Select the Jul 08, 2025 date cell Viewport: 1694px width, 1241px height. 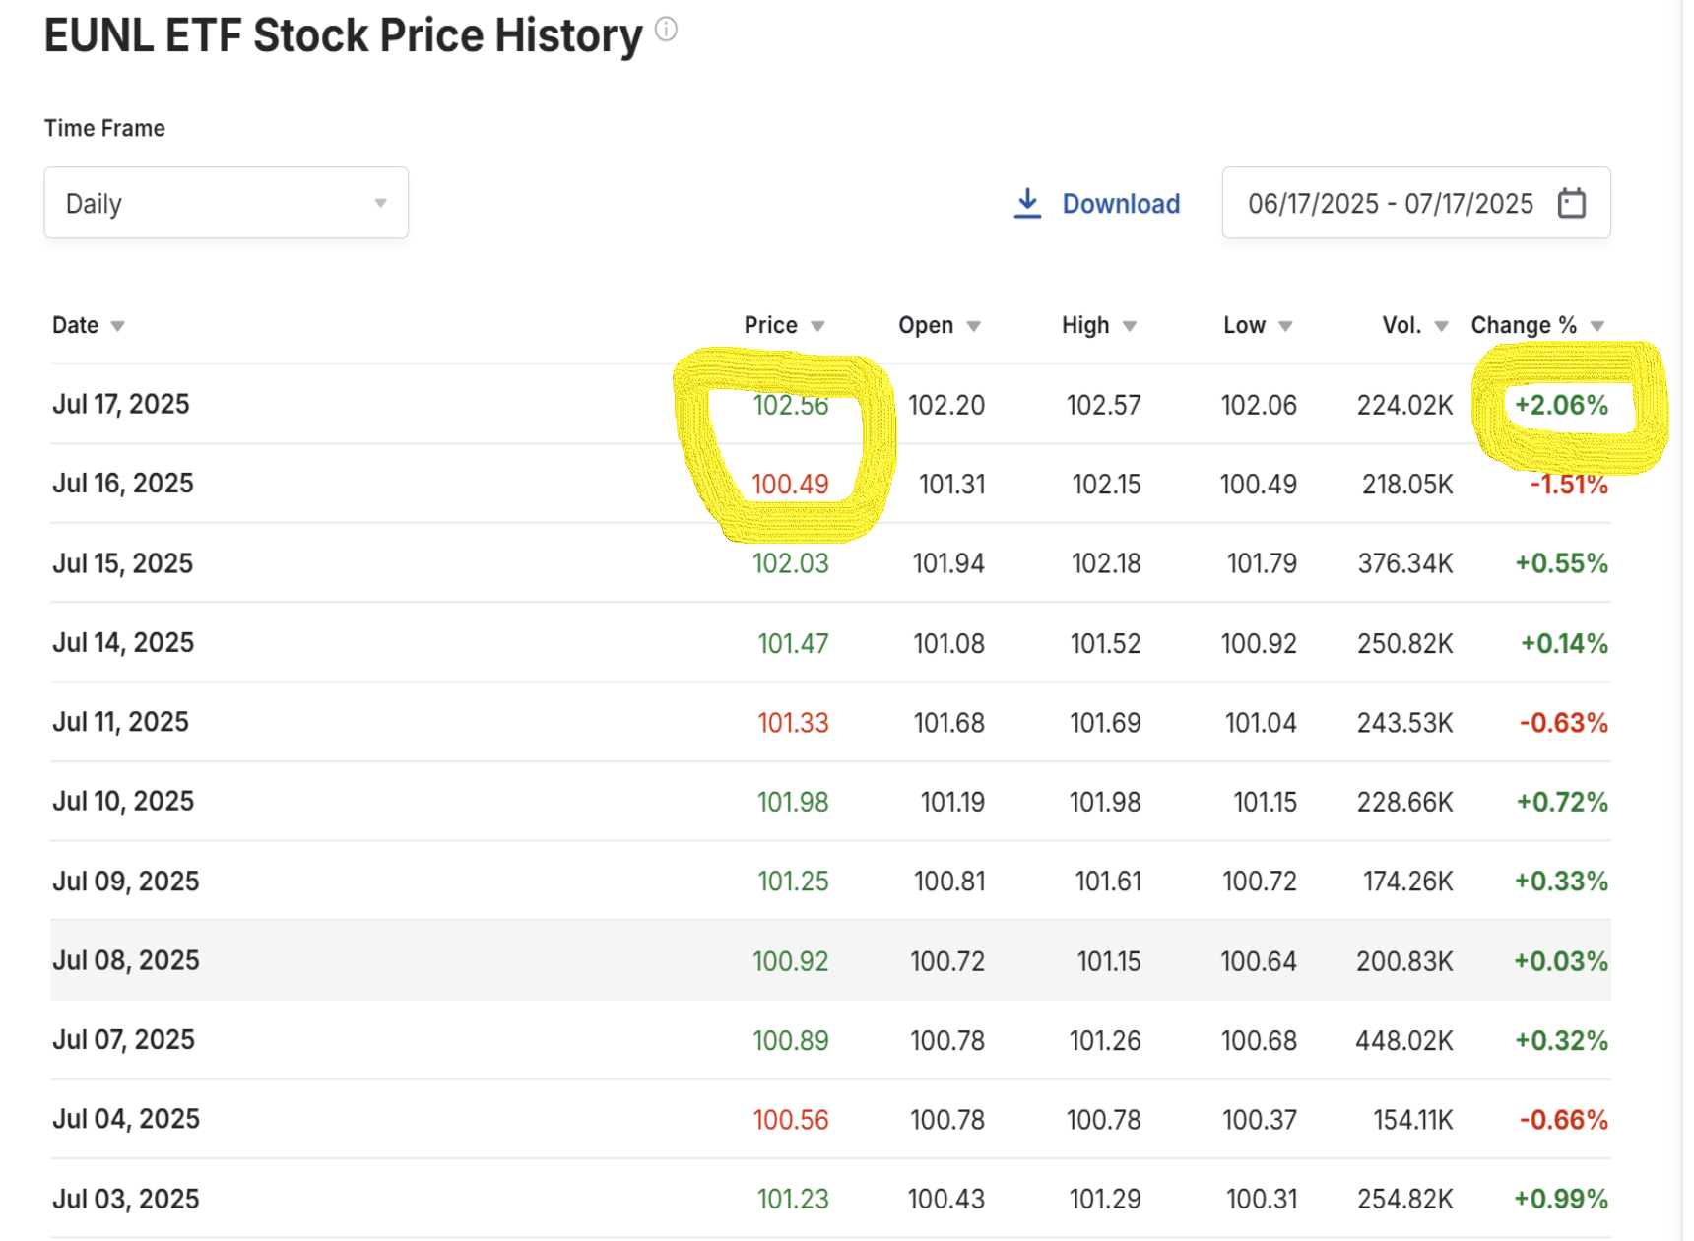125,960
